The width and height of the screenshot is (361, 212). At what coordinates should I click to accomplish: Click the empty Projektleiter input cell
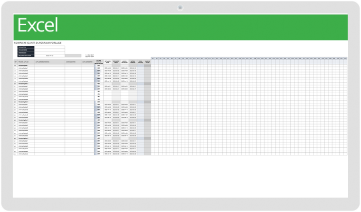[x=50, y=50]
